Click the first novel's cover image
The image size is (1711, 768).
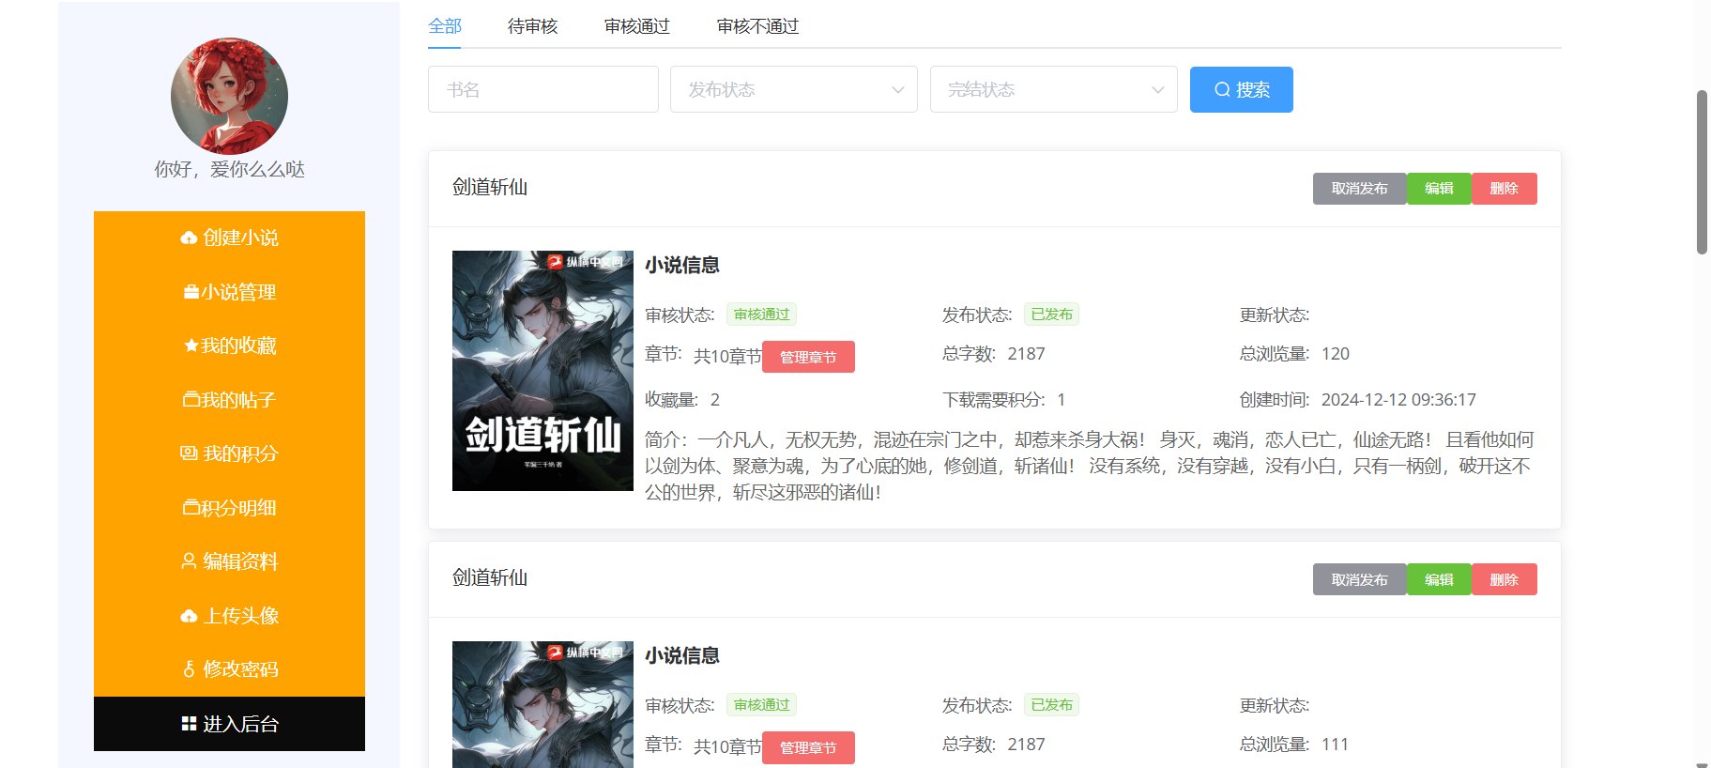542,371
